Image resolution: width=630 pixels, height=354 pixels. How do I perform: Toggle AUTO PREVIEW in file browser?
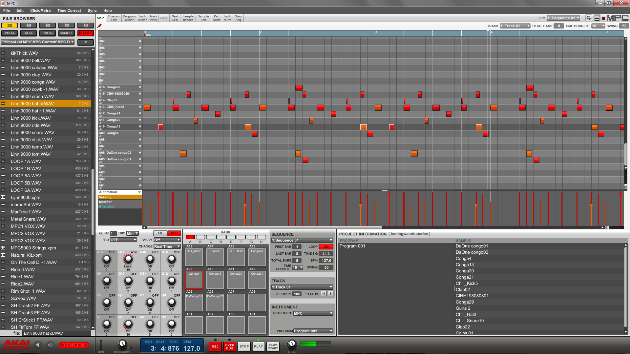click(x=74, y=345)
